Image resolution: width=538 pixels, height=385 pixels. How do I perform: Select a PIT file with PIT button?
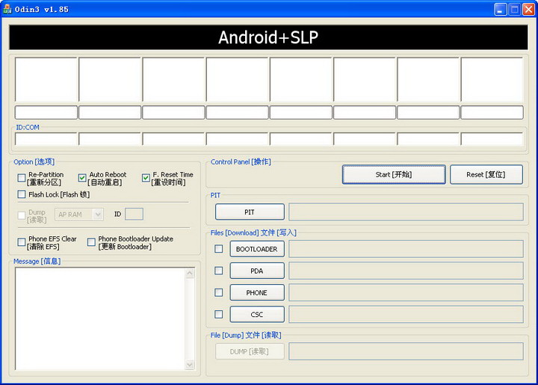click(x=250, y=212)
